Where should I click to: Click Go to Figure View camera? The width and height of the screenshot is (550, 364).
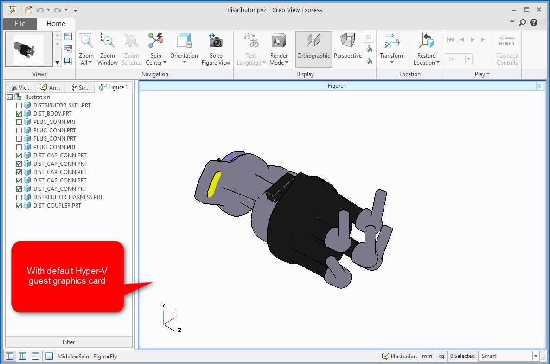(216, 41)
